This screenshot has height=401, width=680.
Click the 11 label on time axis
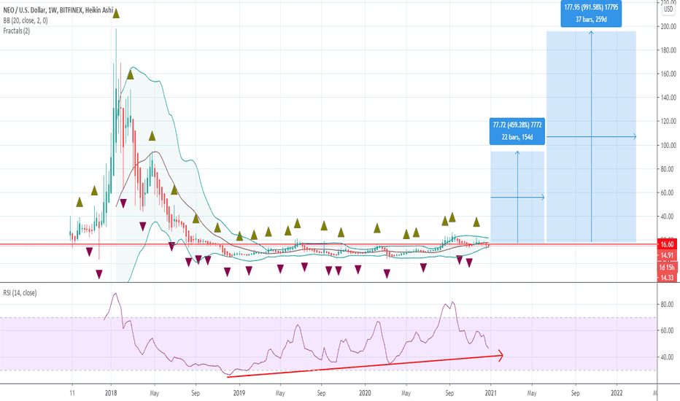tap(72, 393)
